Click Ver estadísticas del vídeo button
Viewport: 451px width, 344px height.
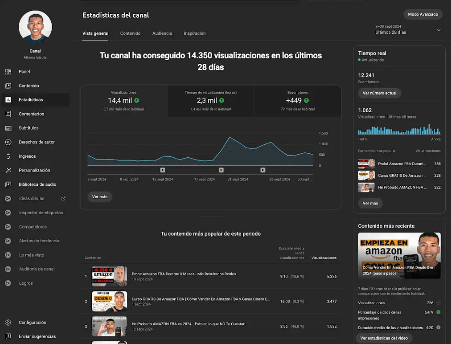[385, 338]
